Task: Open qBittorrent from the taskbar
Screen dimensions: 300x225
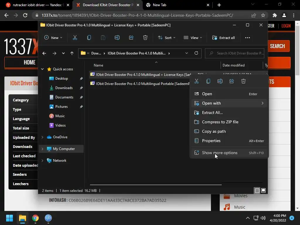Action: (x=48, y=218)
